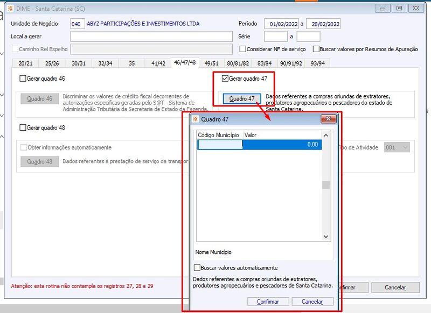Click the Código Município cell in first row
This screenshot has width=431, height=313.
[220, 145]
